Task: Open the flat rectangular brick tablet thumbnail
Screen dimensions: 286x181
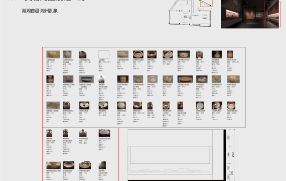Action: point(53,105)
